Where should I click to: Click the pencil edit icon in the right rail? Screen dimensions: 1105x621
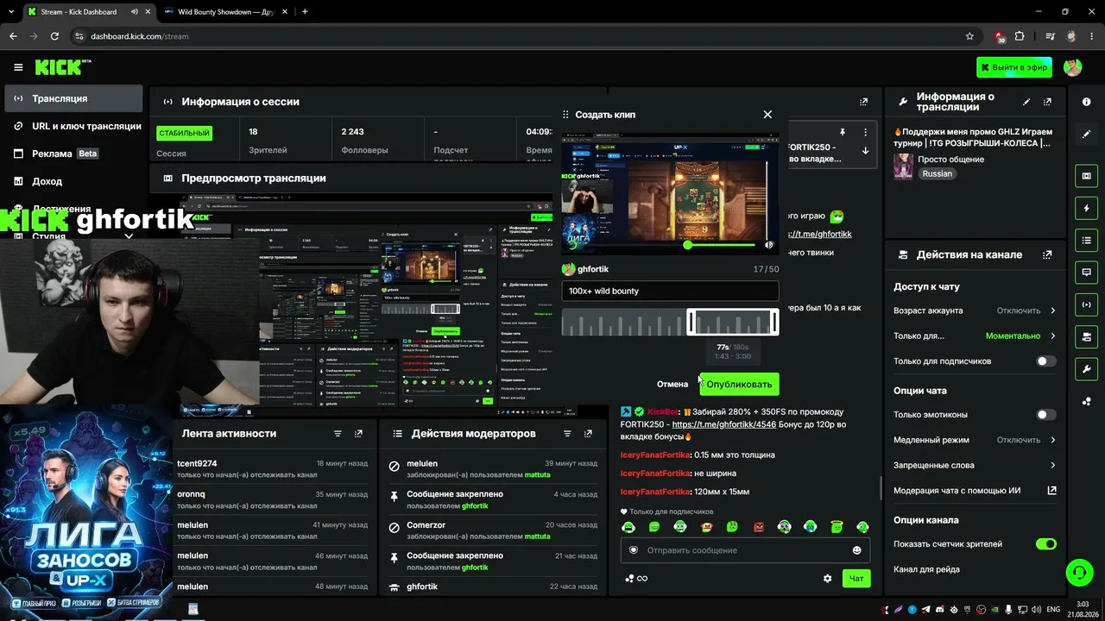[1087, 135]
